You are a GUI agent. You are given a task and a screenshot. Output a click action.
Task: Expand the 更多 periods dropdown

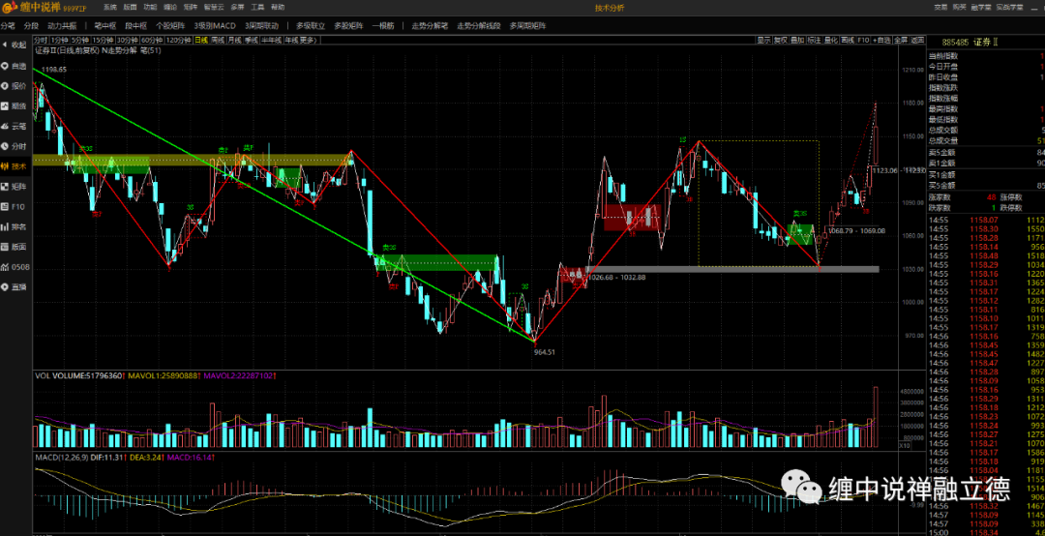[x=309, y=40]
